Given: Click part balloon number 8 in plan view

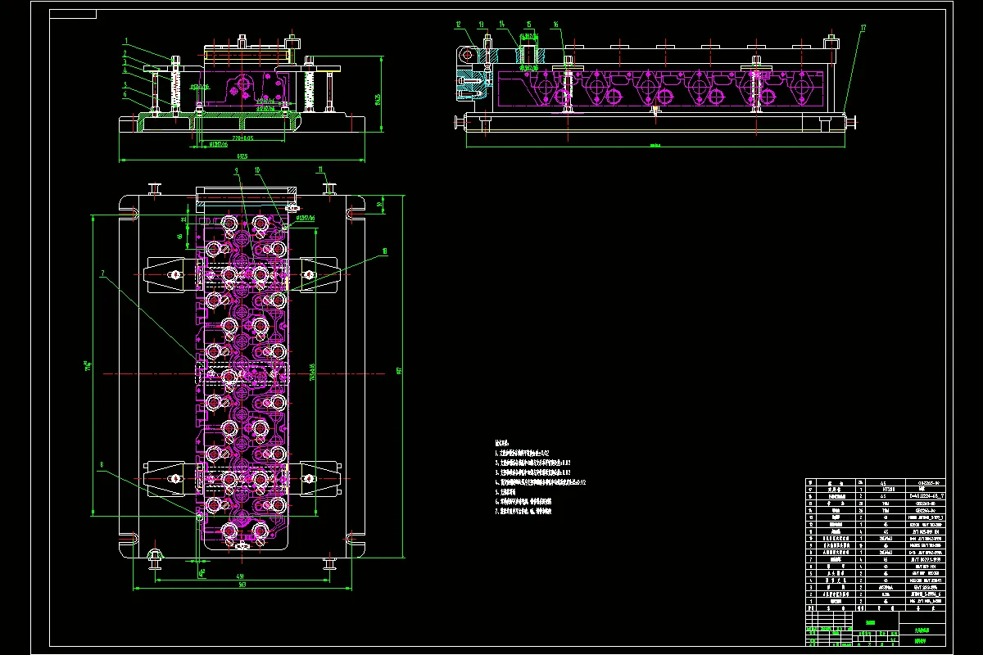Looking at the screenshot, I should tap(103, 465).
